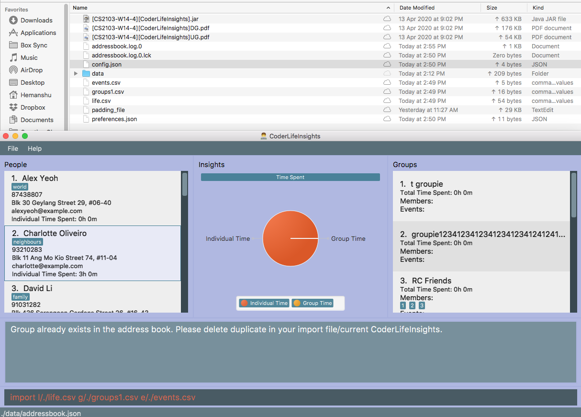The width and height of the screenshot is (581, 417).
Task: Select CoderLifeInsightsDG.pdf file
Action: [x=150, y=28]
